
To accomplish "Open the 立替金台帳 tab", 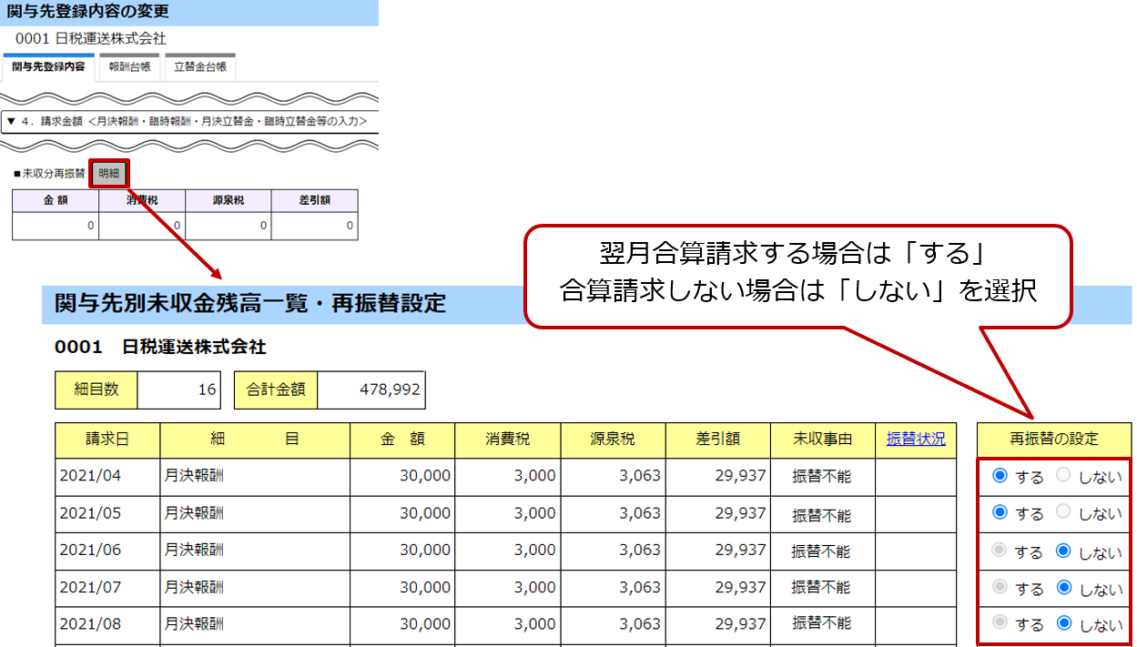I will [200, 67].
